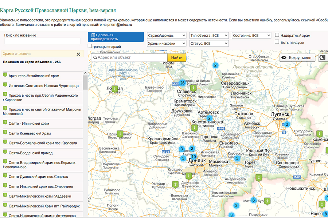
Task: Enable the Надвратный храм checkbox
Action: (x=277, y=35)
